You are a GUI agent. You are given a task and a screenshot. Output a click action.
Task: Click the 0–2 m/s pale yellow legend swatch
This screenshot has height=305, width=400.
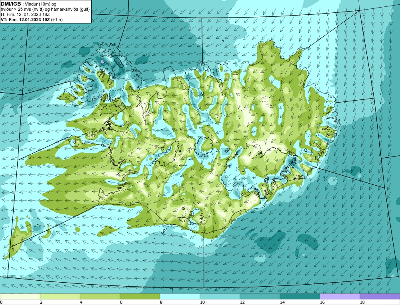point(20,296)
